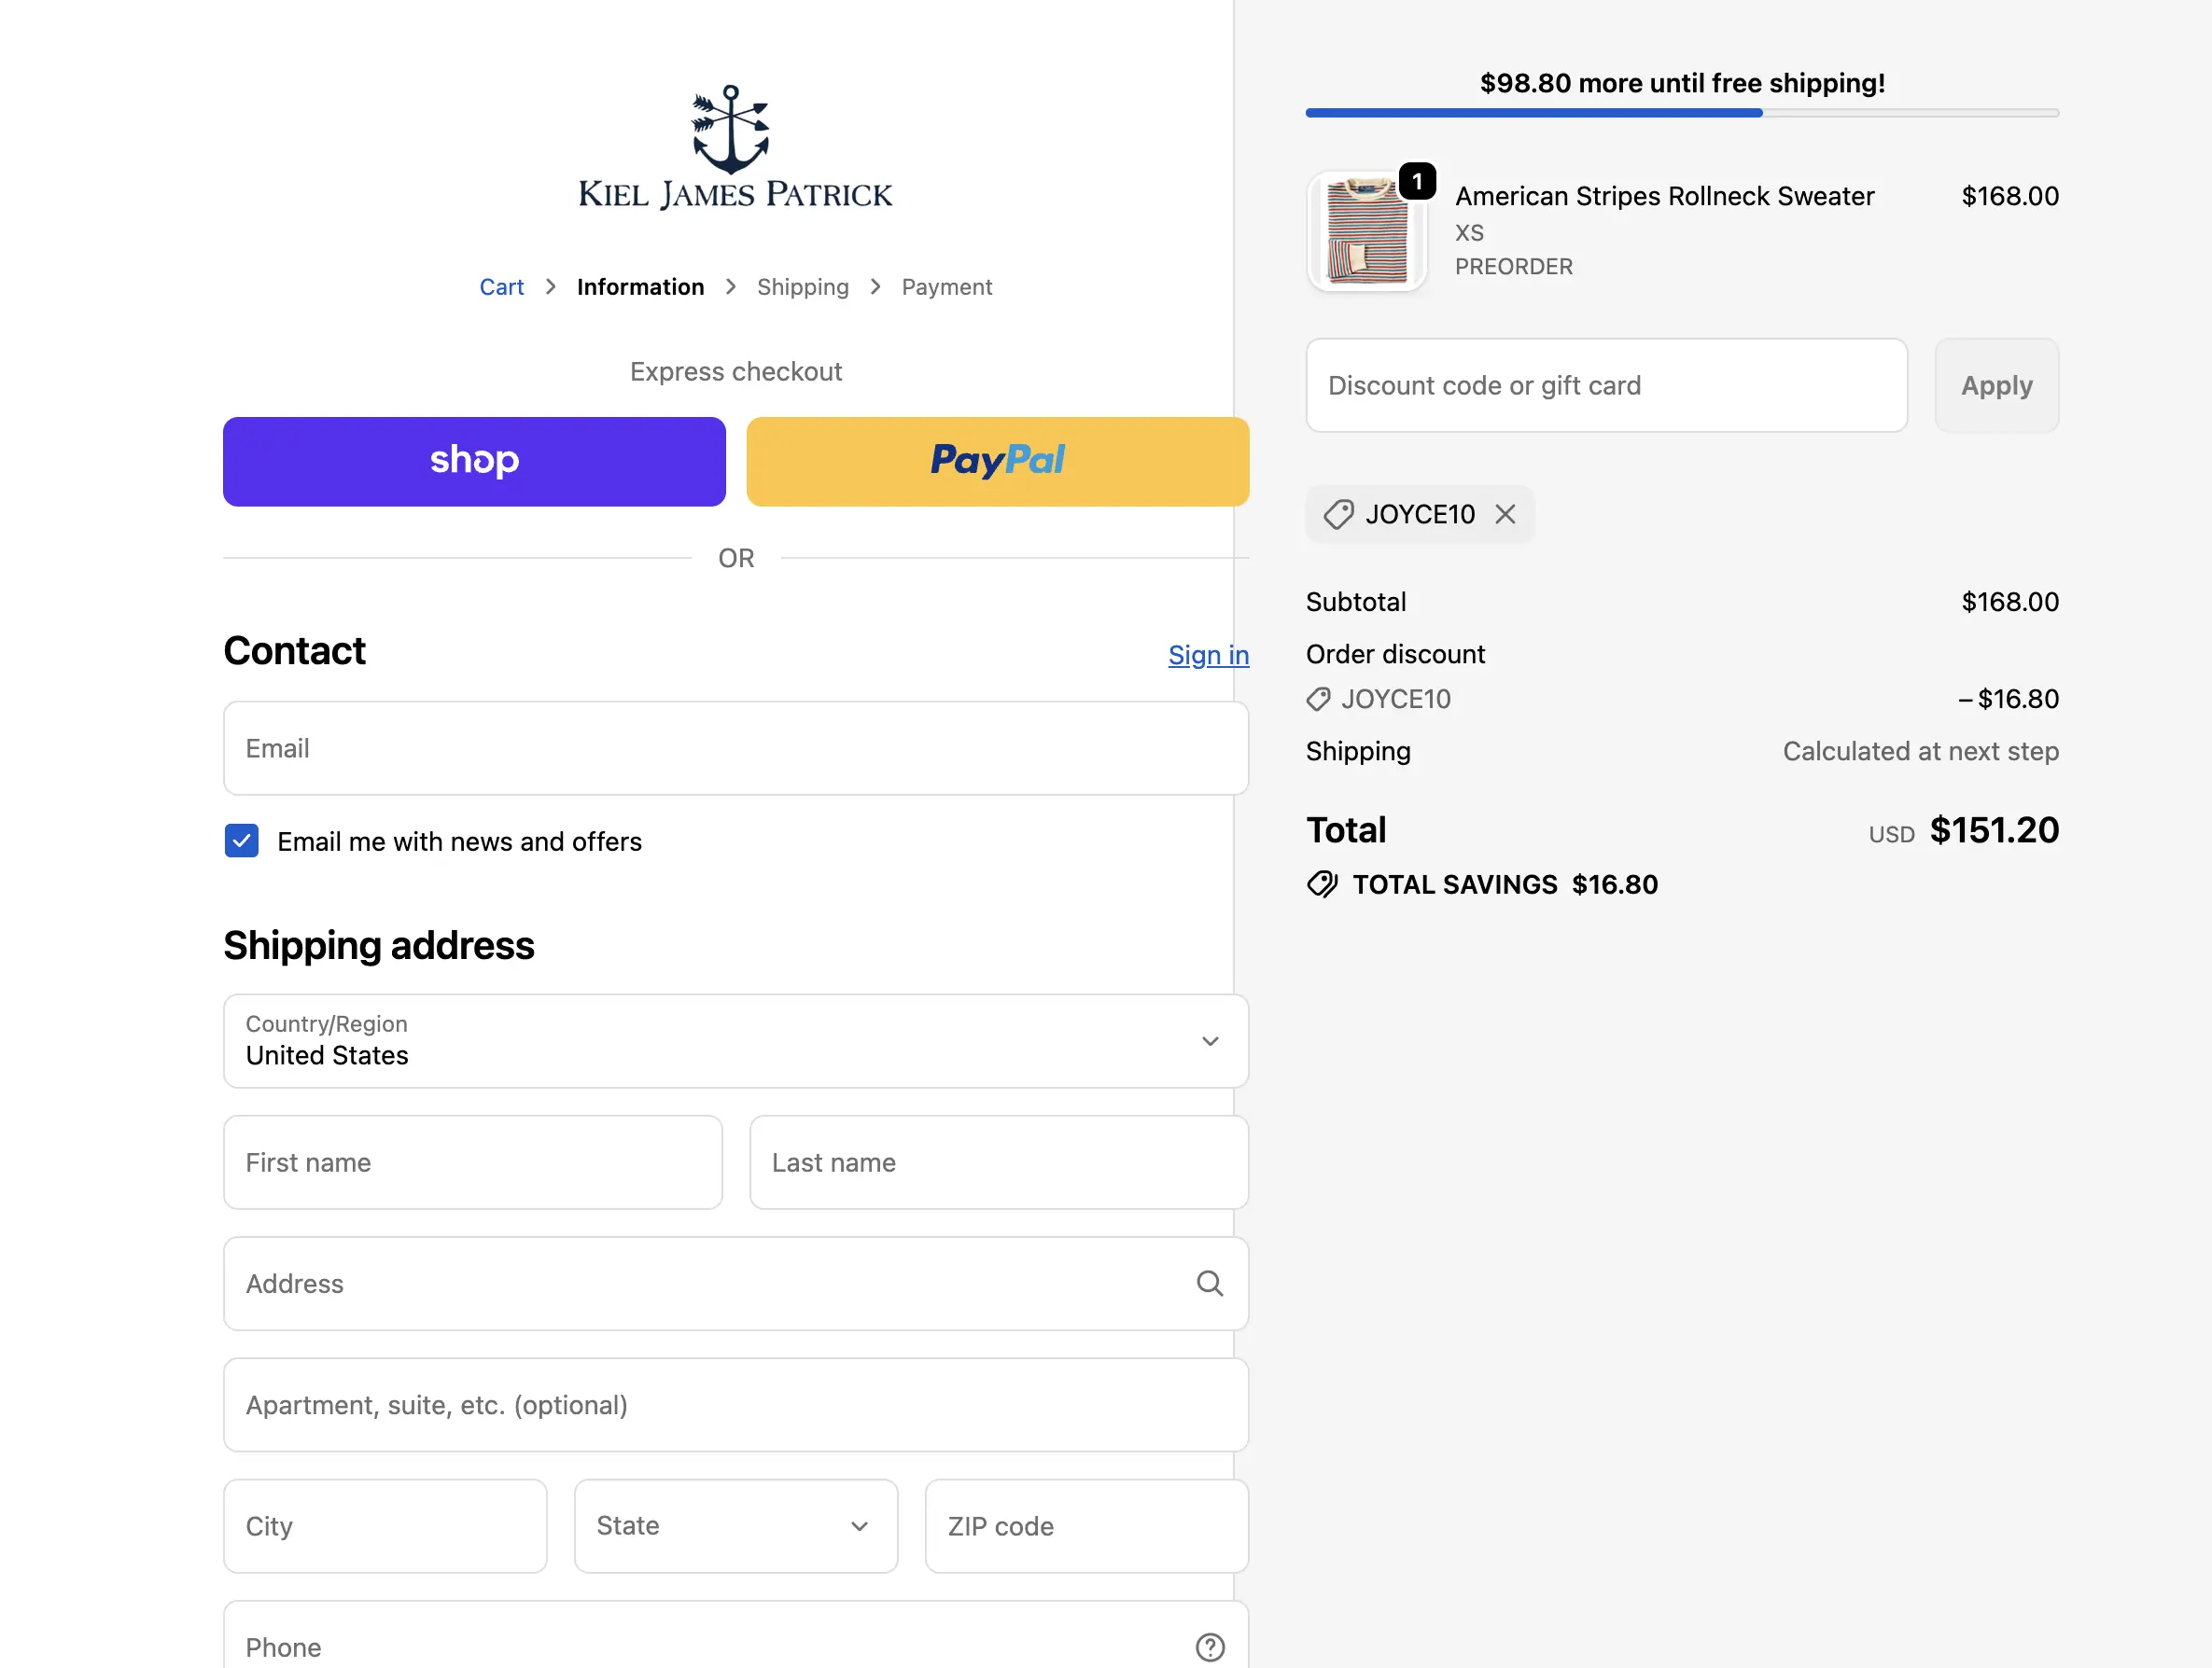Uncheck Email me with news and offers
This screenshot has height=1668, width=2212.
[242, 841]
